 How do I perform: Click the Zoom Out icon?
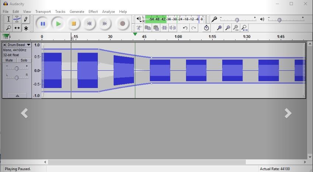pyautogui.click(x=228, y=28)
